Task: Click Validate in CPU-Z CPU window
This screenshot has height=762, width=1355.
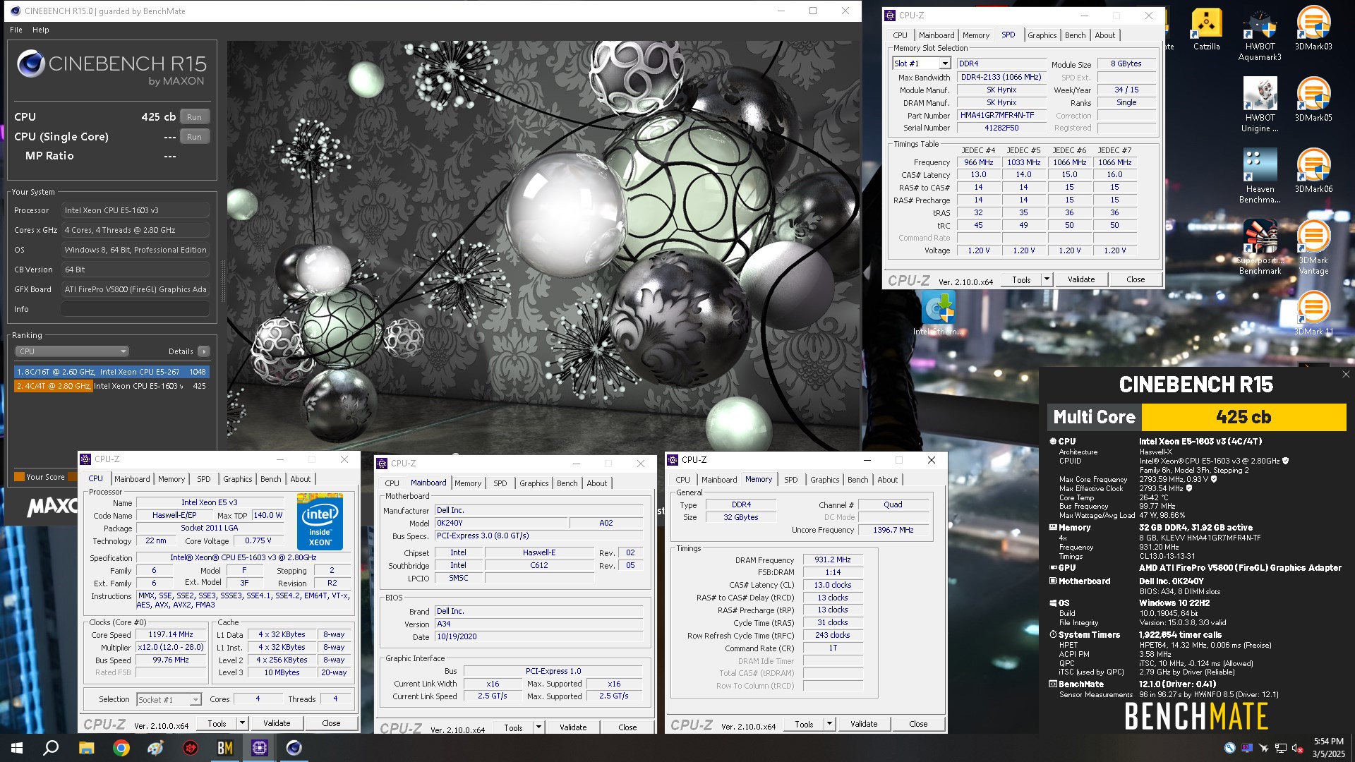Action: click(277, 723)
